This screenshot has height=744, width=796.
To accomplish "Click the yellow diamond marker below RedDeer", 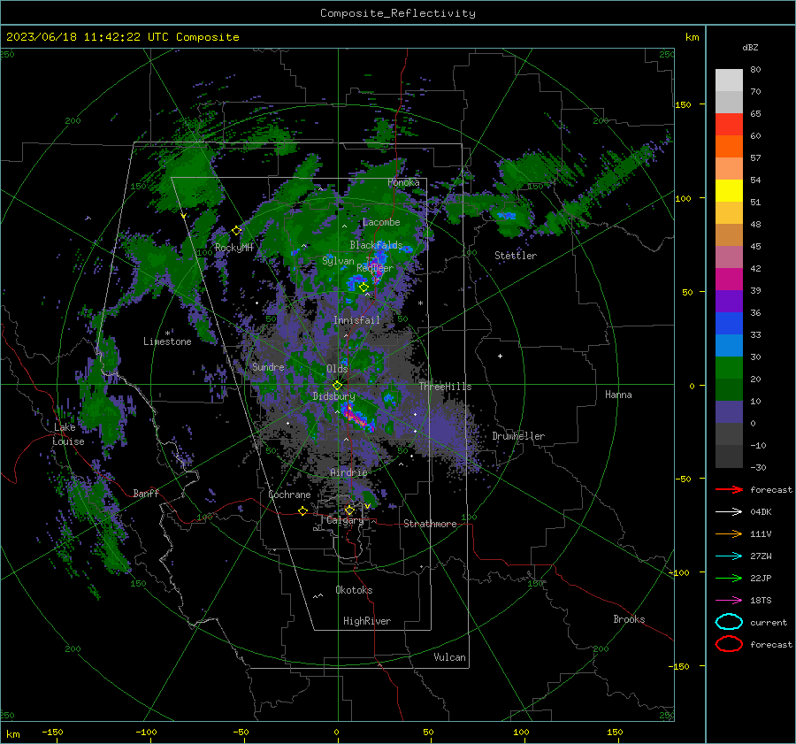I will coord(364,288).
